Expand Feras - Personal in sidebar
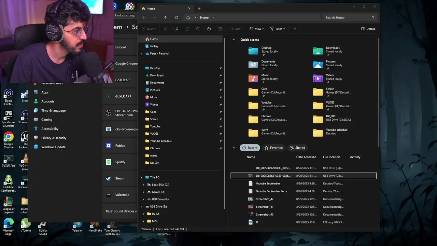This screenshot has height=246, width=437. 141,54
